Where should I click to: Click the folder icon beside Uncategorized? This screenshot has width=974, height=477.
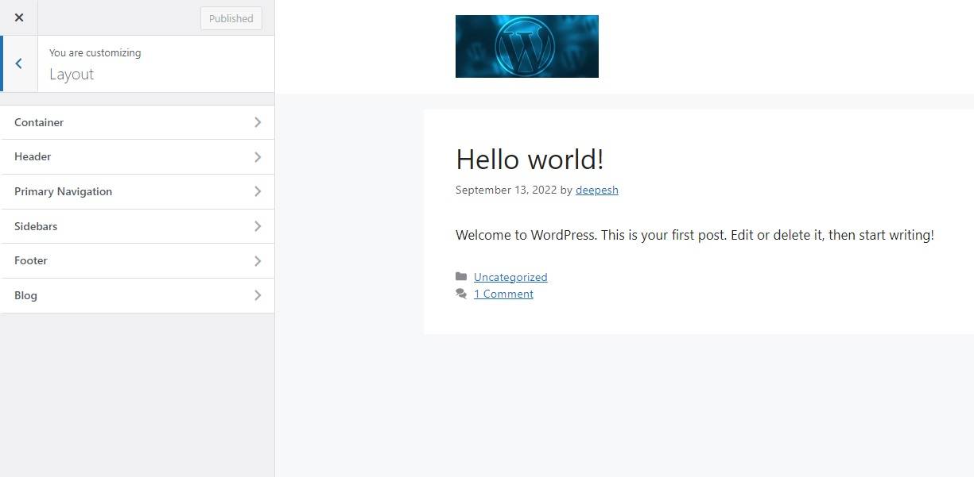[461, 276]
